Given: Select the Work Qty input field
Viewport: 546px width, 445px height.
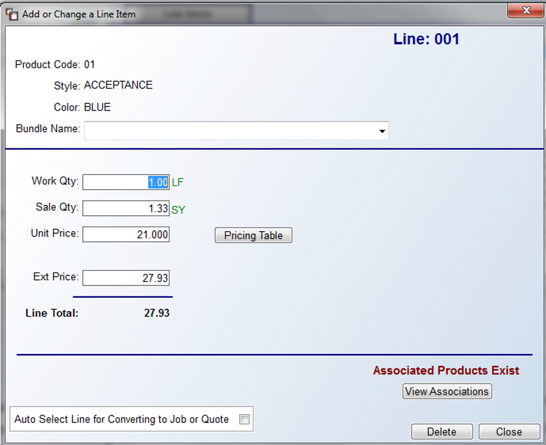Looking at the screenshot, I should 126,182.
